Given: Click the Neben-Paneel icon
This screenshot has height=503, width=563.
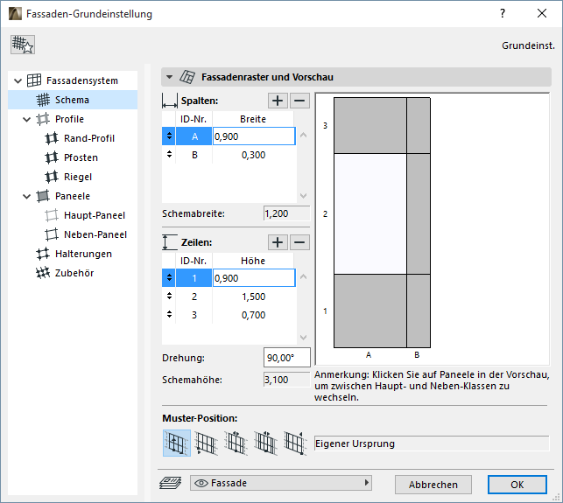Looking at the screenshot, I should click(52, 234).
